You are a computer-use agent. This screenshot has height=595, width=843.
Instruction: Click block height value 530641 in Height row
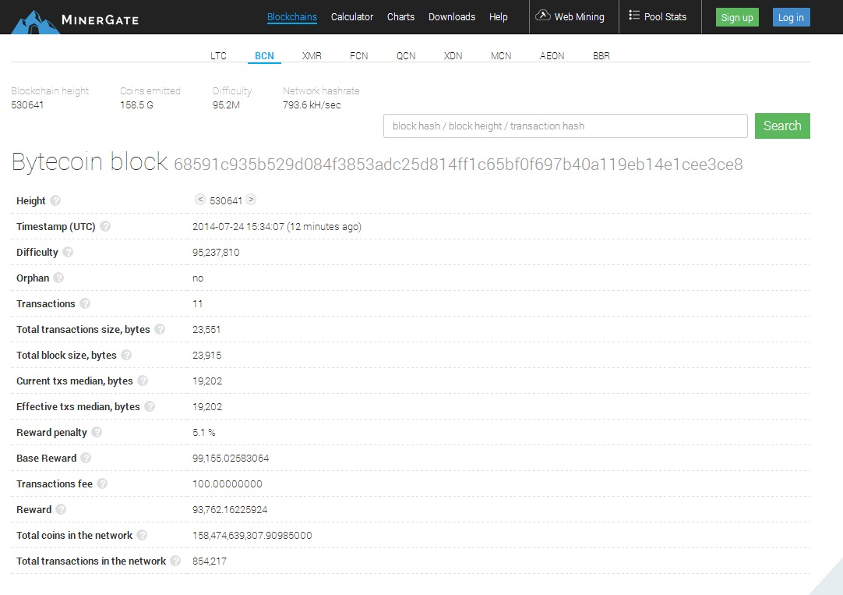tap(226, 200)
